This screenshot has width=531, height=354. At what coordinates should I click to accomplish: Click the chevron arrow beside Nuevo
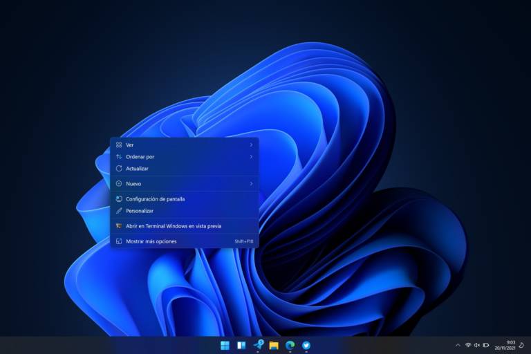251,184
